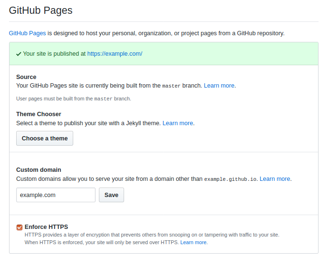
Task: Select the Custom domain heading
Action: [39, 170]
